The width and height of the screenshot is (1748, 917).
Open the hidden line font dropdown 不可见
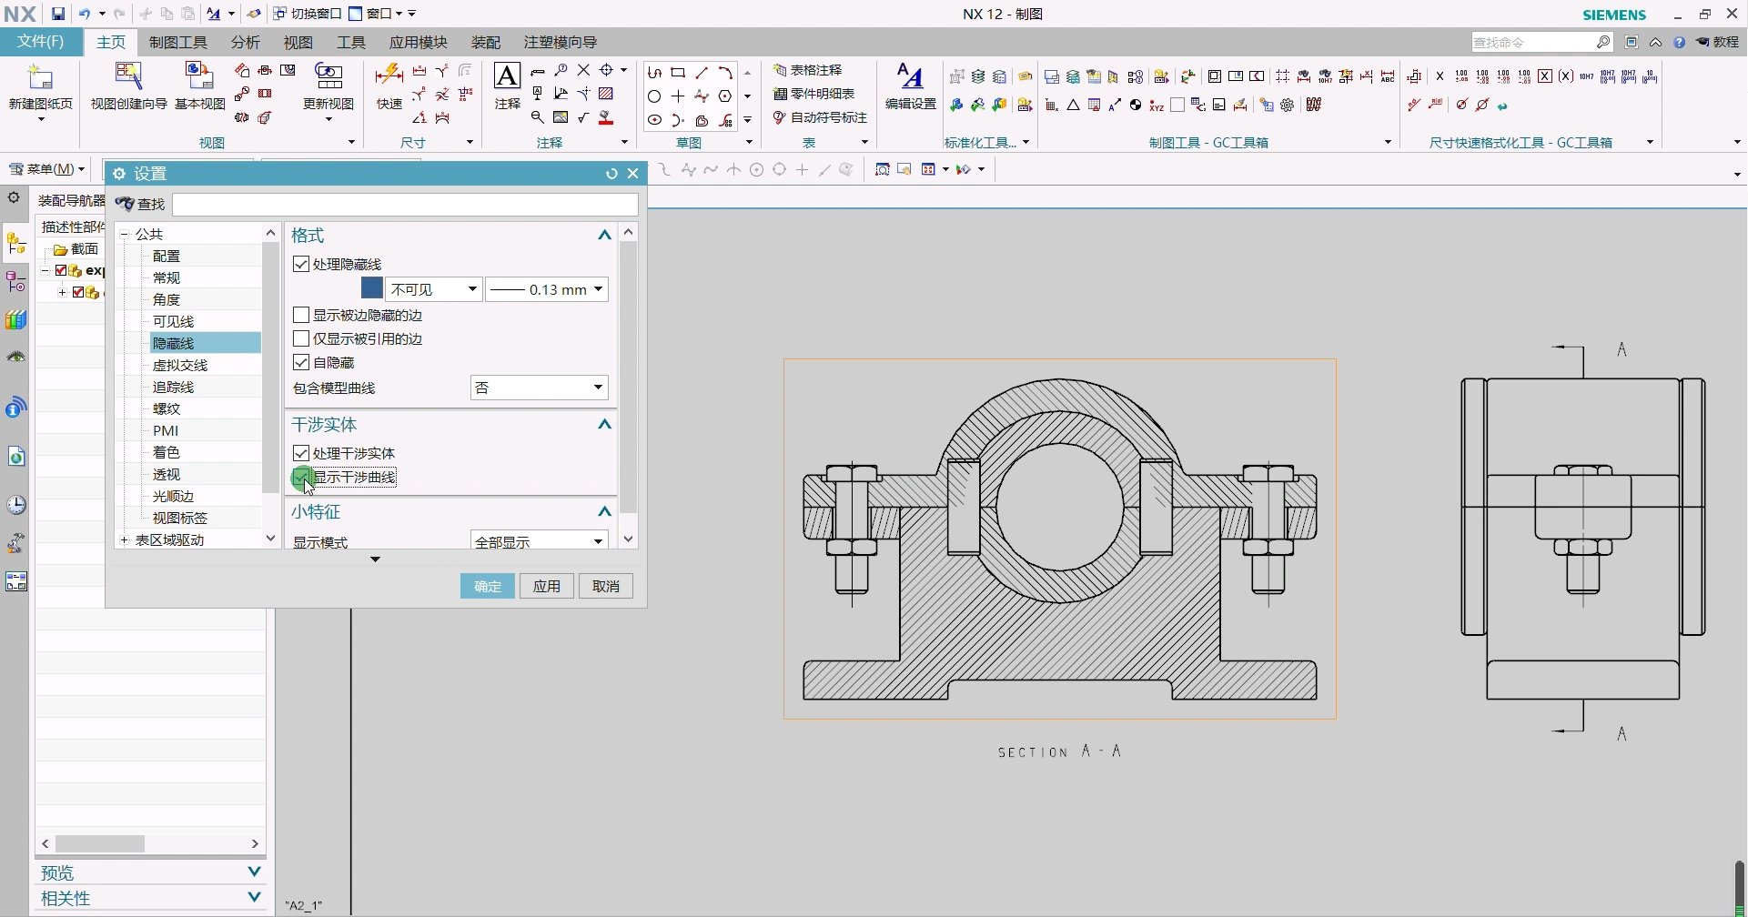coord(433,290)
